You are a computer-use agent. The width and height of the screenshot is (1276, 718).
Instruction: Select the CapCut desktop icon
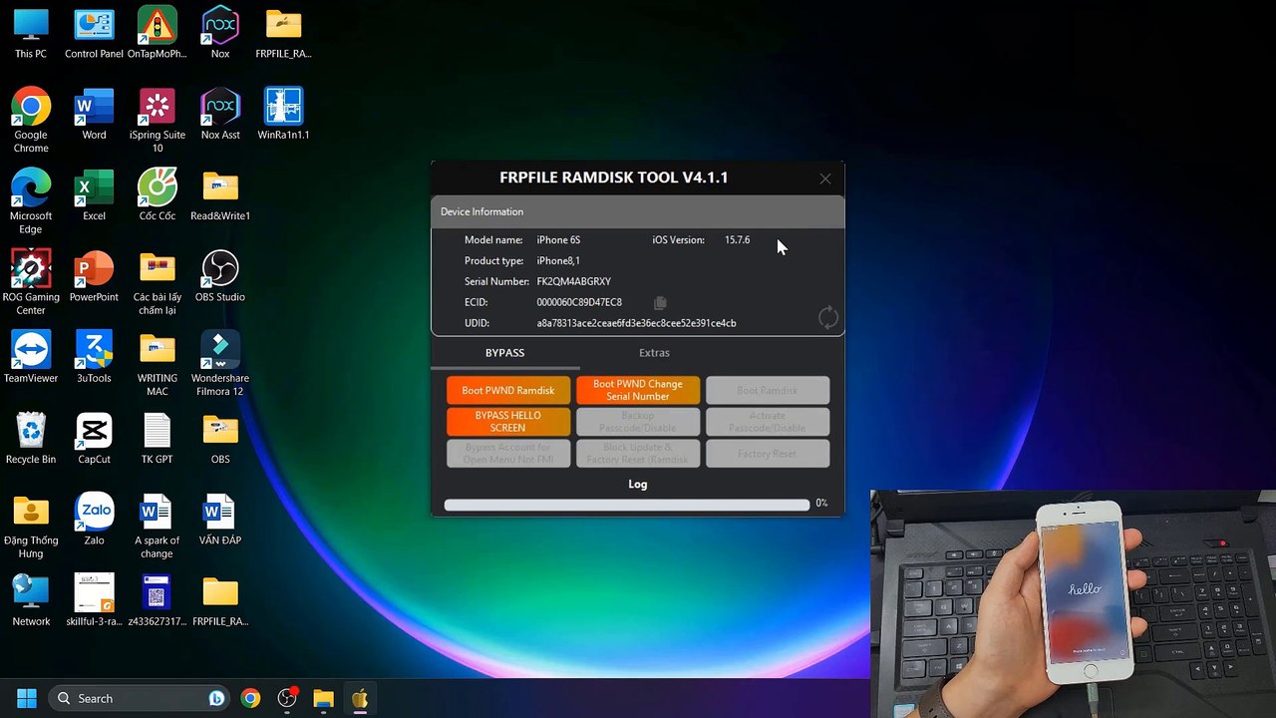point(94,439)
